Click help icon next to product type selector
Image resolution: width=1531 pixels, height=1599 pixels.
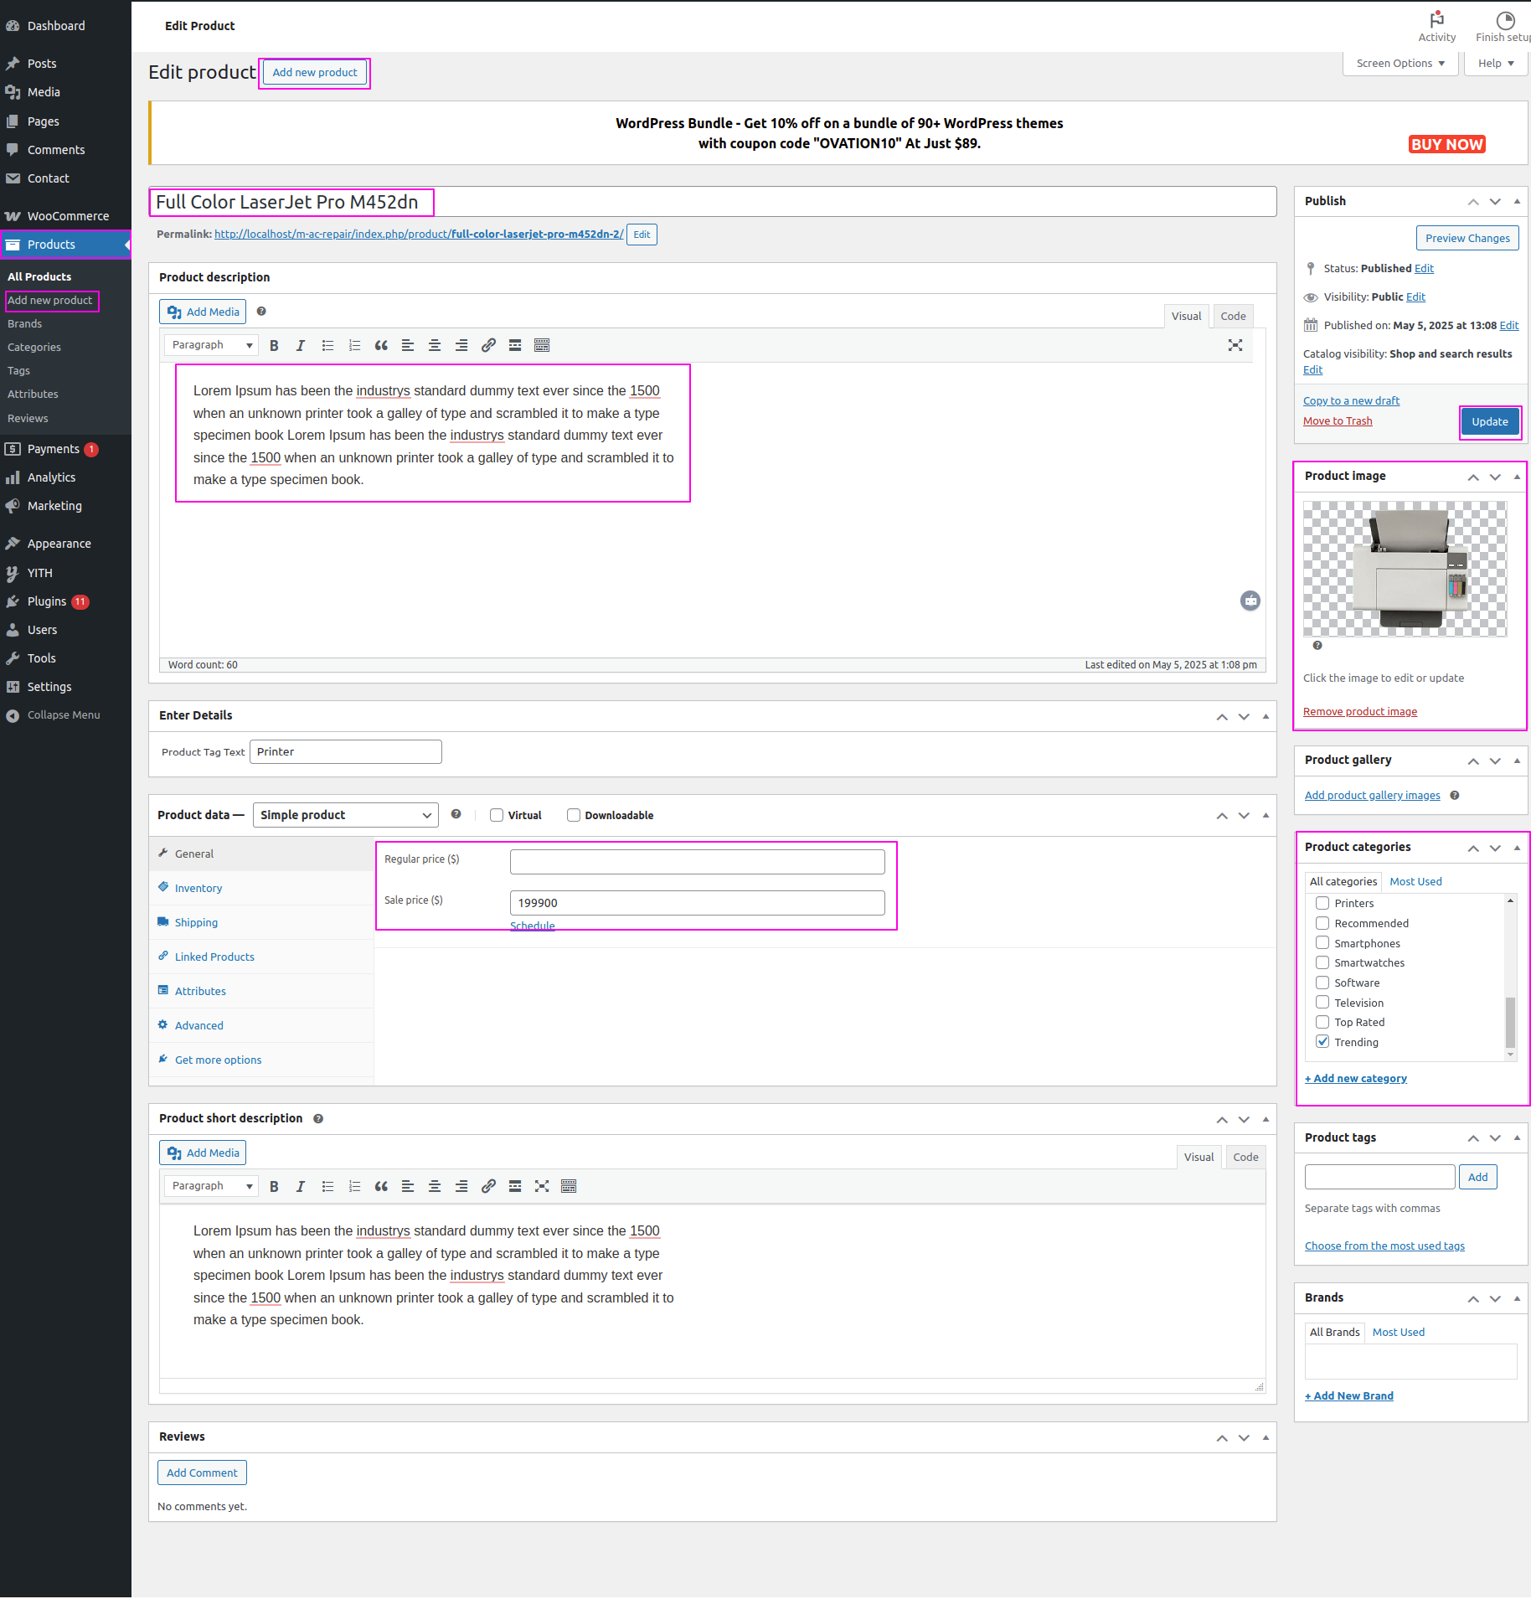pyautogui.click(x=456, y=814)
